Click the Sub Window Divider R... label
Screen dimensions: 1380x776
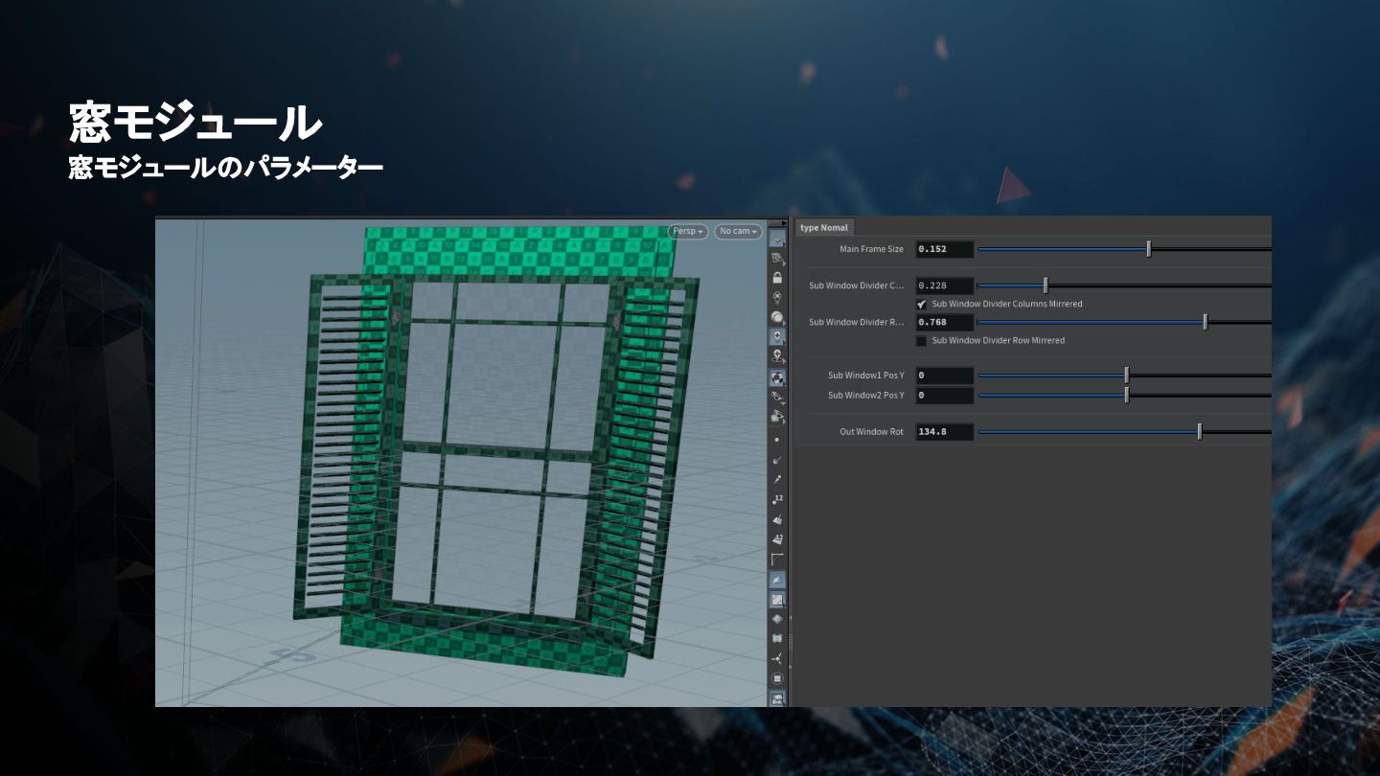pyautogui.click(x=856, y=322)
